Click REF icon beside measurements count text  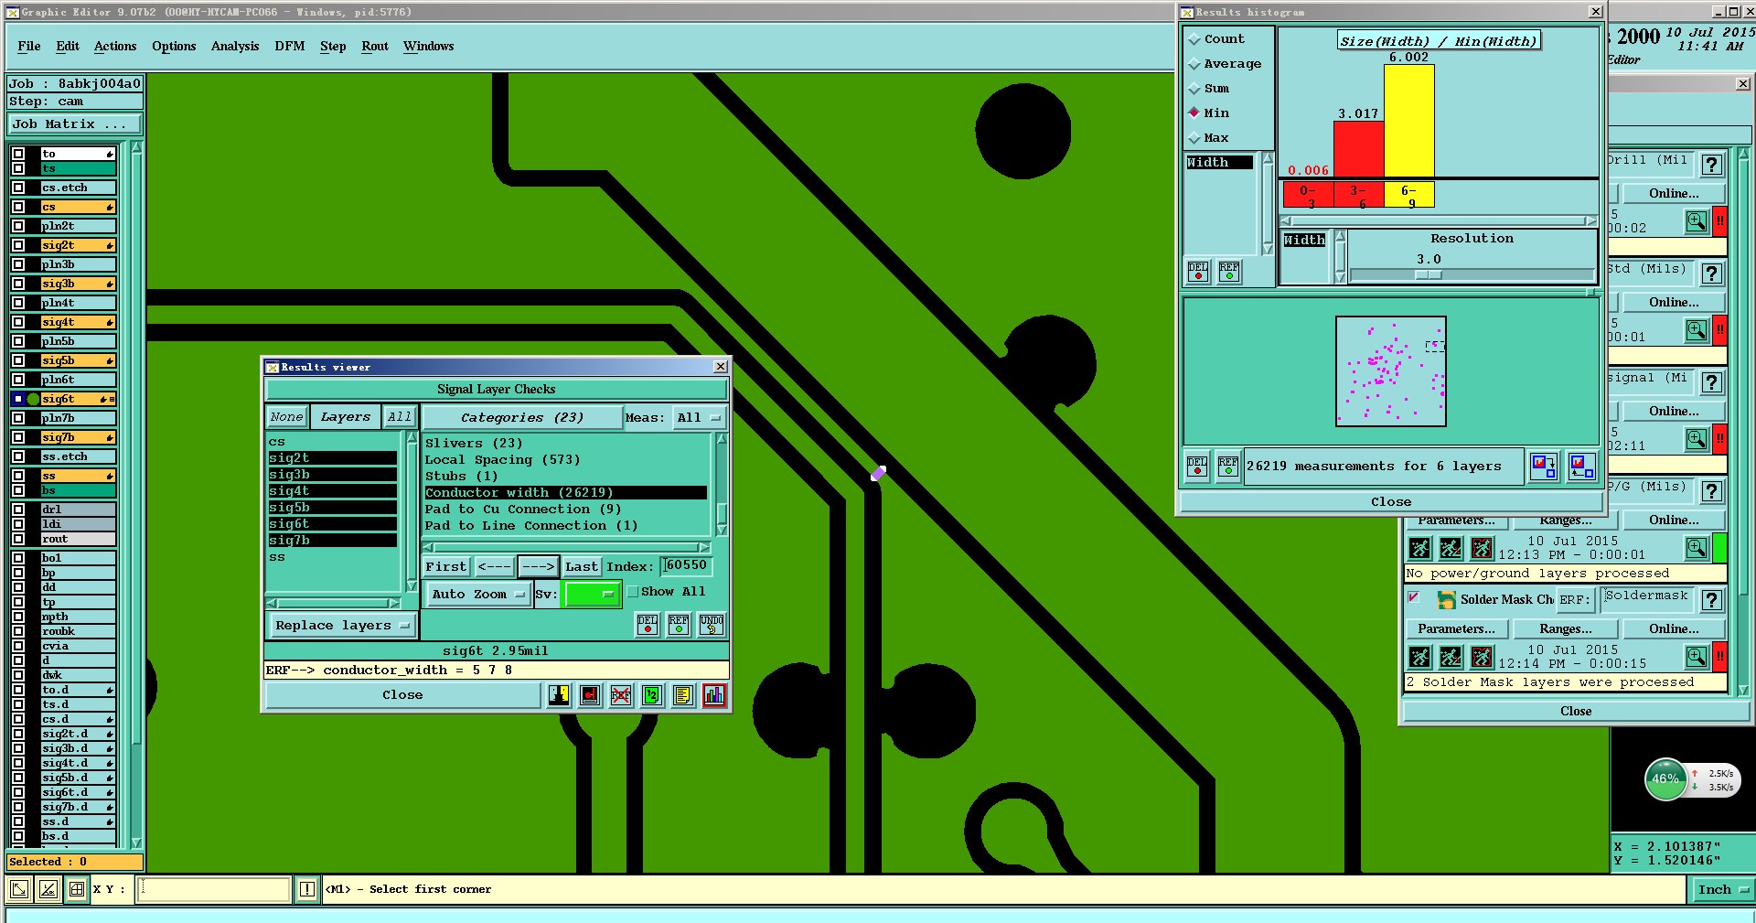1228,467
